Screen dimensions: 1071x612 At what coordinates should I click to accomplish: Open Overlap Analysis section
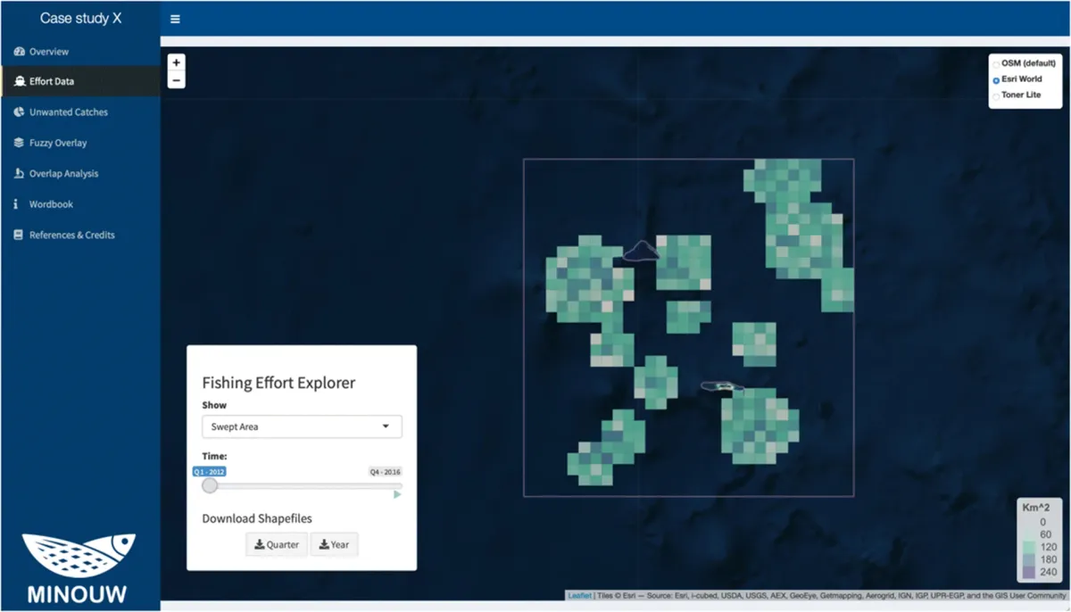(x=80, y=174)
